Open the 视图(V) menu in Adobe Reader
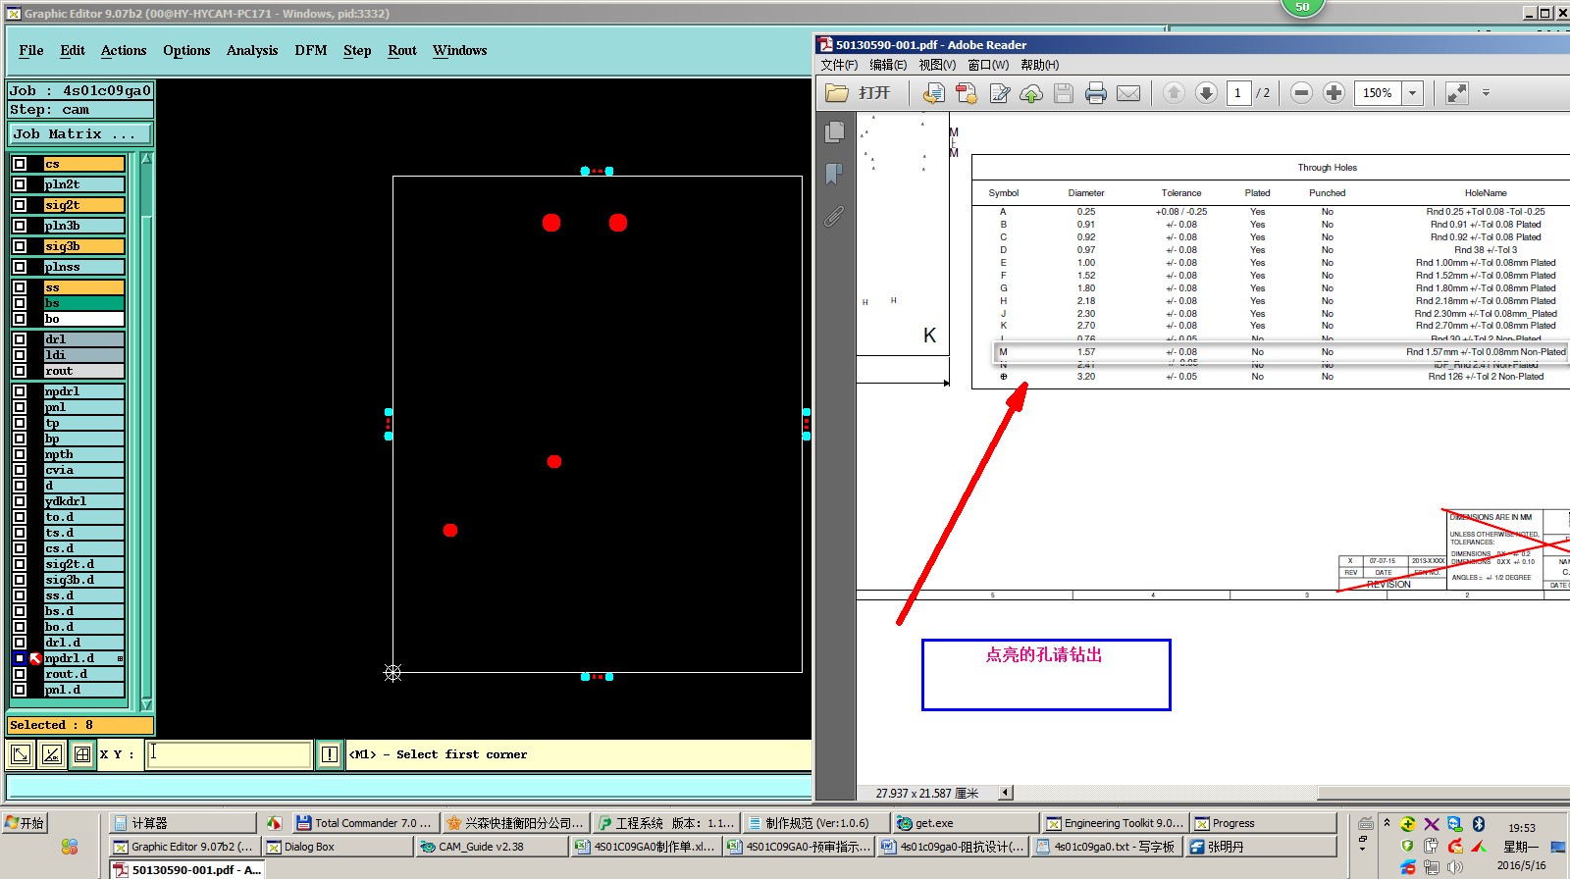Viewport: 1570px width, 879px height. click(x=937, y=65)
